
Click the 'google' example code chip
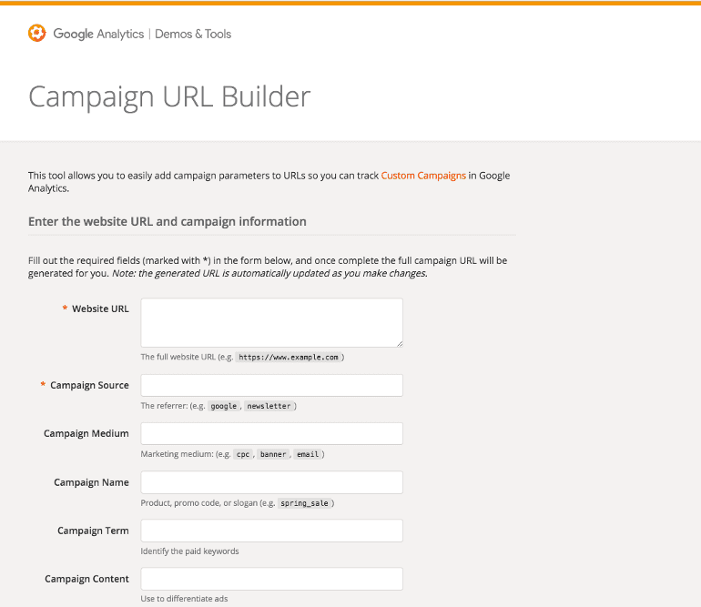[x=224, y=406]
